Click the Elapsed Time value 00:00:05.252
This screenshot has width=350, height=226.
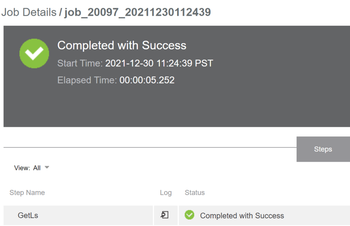point(147,80)
